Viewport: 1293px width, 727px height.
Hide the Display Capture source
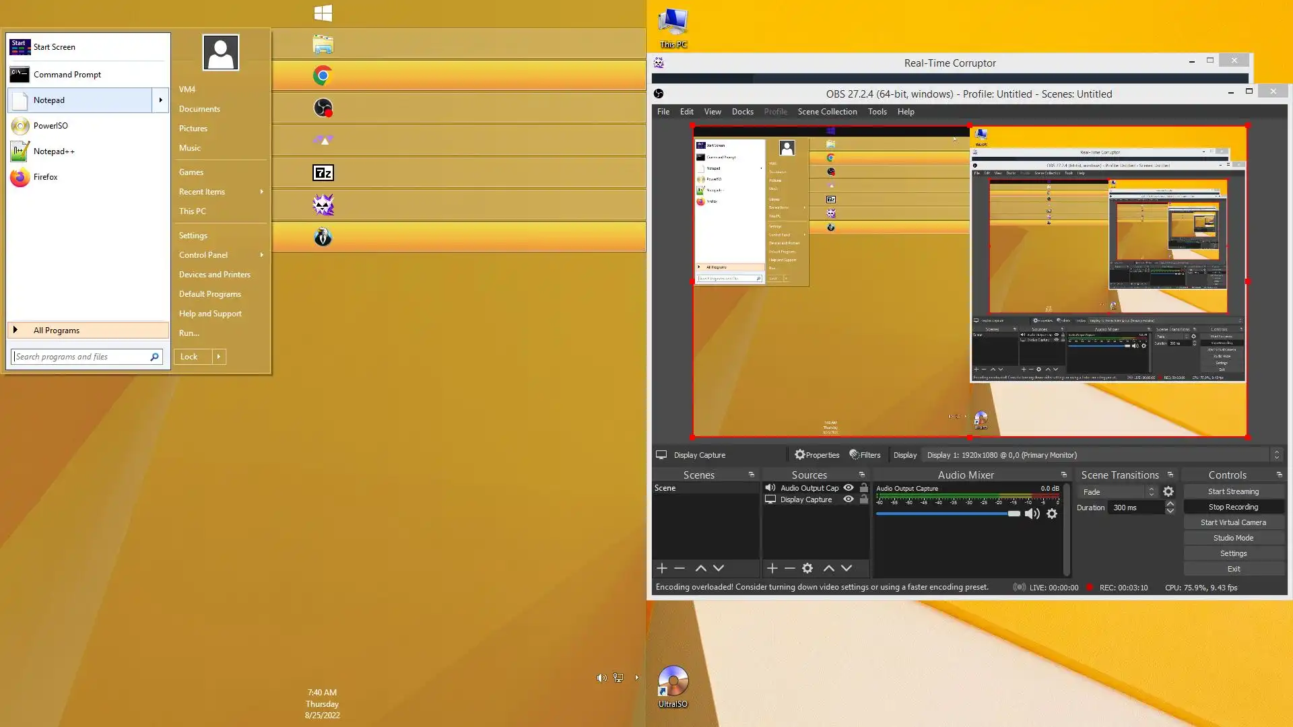[x=849, y=499]
